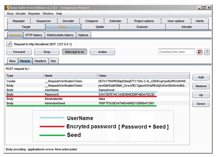Viewport: 216px width, 157px height.
Task: Open the WebSockets history sub-tab
Action: [60, 35]
